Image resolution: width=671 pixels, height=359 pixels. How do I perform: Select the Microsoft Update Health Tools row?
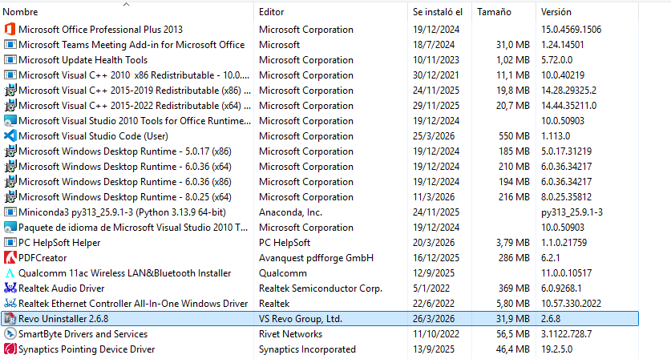(x=83, y=60)
